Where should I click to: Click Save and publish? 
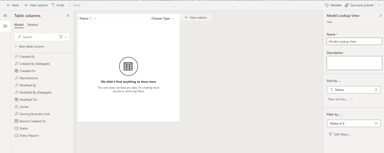360,5
